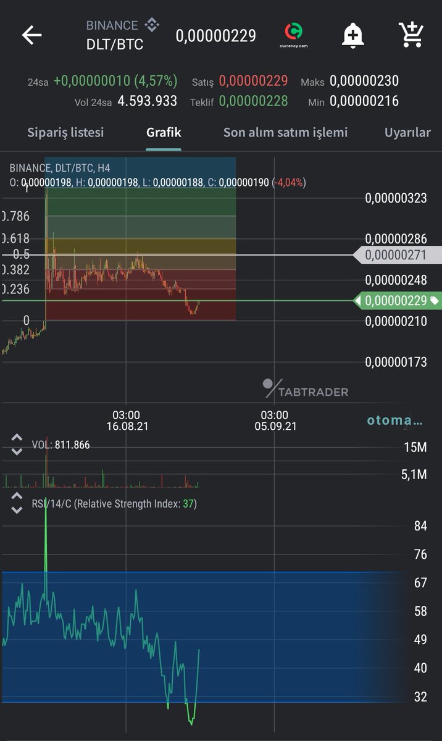442x741 pixels.
Task: Select the DLT/BTC pair name
Action: pyautogui.click(x=114, y=45)
